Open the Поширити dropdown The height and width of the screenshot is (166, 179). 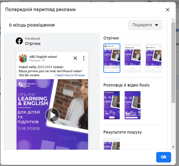tap(145, 25)
